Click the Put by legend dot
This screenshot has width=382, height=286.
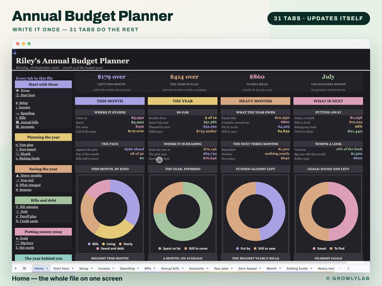(237, 248)
